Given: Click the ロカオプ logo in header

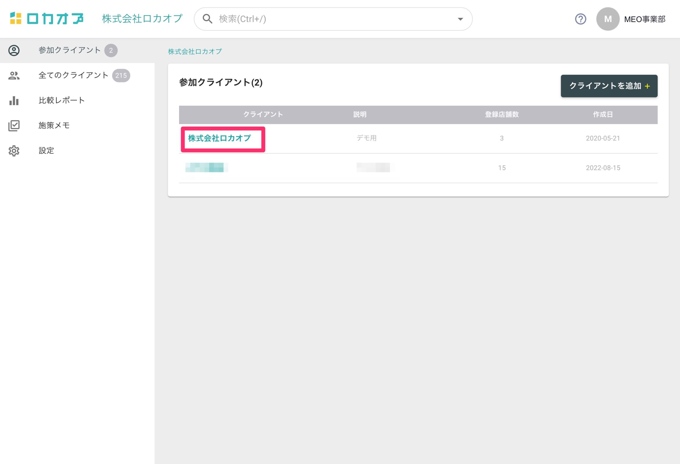Looking at the screenshot, I should pyautogui.click(x=47, y=19).
